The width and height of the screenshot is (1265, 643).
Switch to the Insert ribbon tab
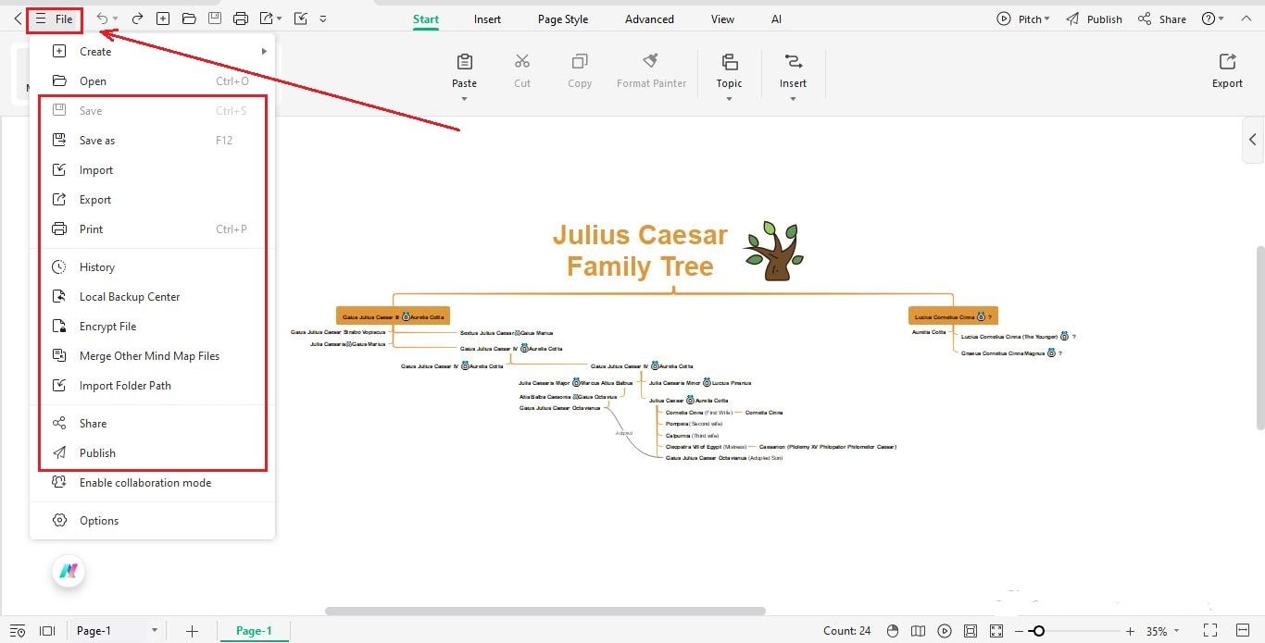[487, 19]
